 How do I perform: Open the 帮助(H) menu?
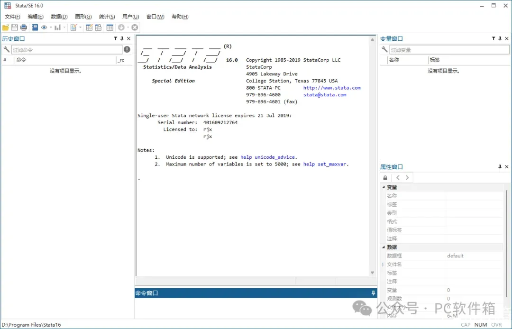180,17
